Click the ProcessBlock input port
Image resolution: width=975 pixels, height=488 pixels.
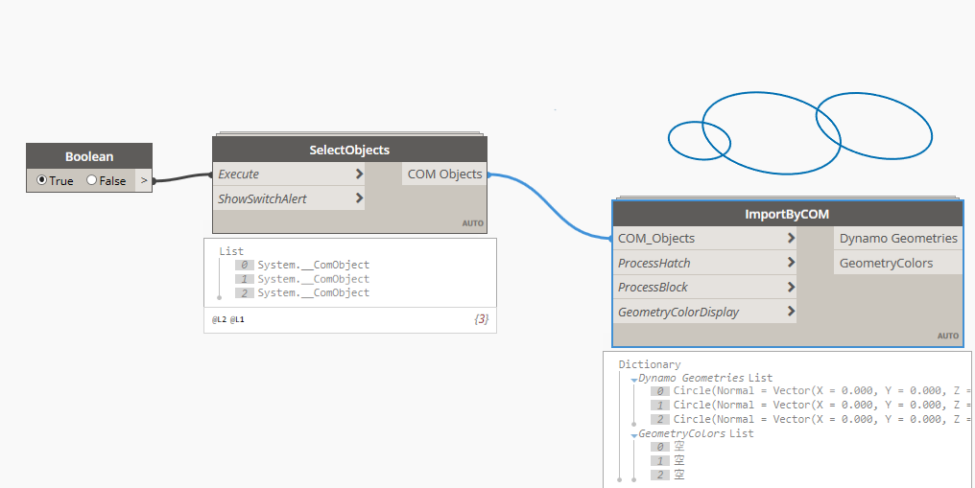(x=704, y=287)
